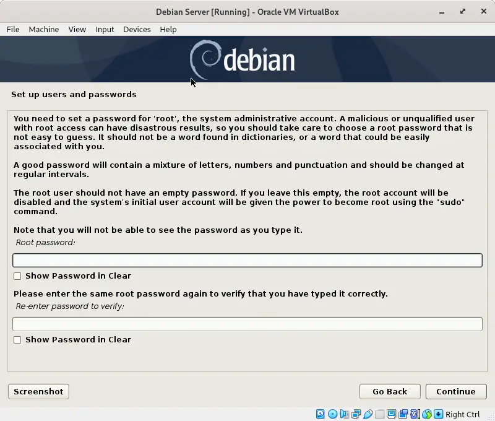Click the CPU virtualization status icon
495x421 pixels.
coord(415,414)
